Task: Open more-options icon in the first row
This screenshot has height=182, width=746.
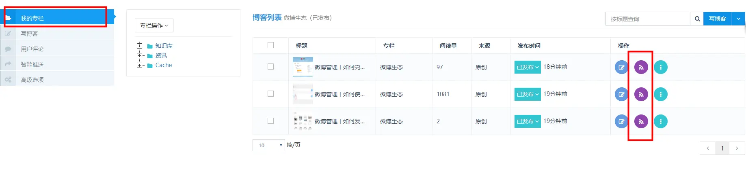Action: [661, 67]
